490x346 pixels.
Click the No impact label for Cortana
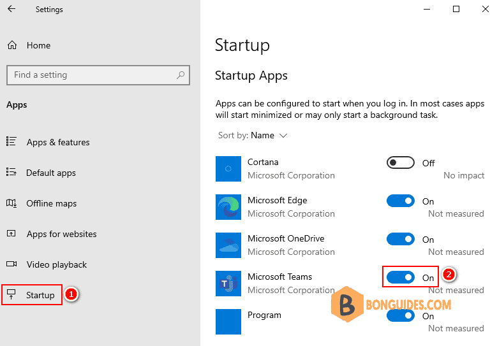(x=464, y=176)
